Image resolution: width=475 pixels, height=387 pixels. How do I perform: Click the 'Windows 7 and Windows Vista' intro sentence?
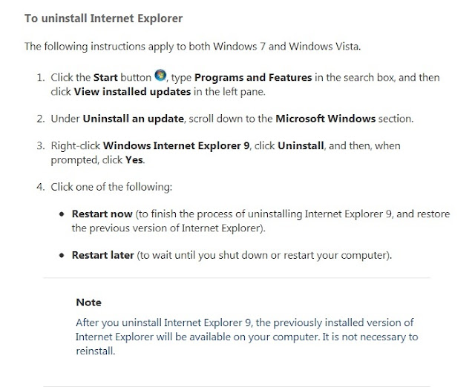click(x=193, y=47)
